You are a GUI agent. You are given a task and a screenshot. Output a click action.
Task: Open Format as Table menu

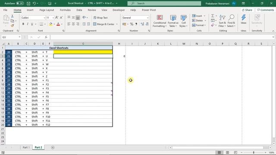(x=173, y=21)
